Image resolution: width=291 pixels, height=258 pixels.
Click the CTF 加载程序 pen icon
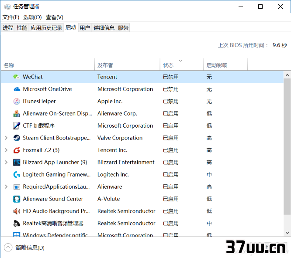pos(17,126)
